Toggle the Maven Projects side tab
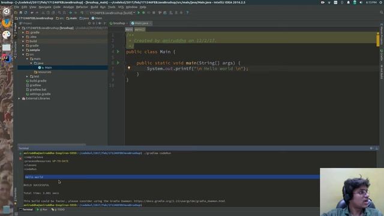The width and height of the screenshot is (384, 216). 382,34
